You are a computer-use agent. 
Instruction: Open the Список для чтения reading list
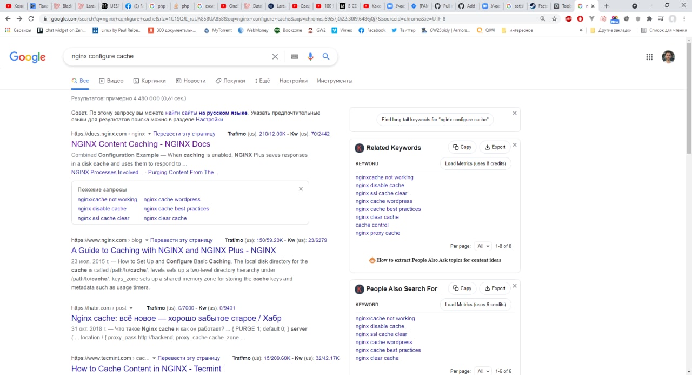(663, 30)
